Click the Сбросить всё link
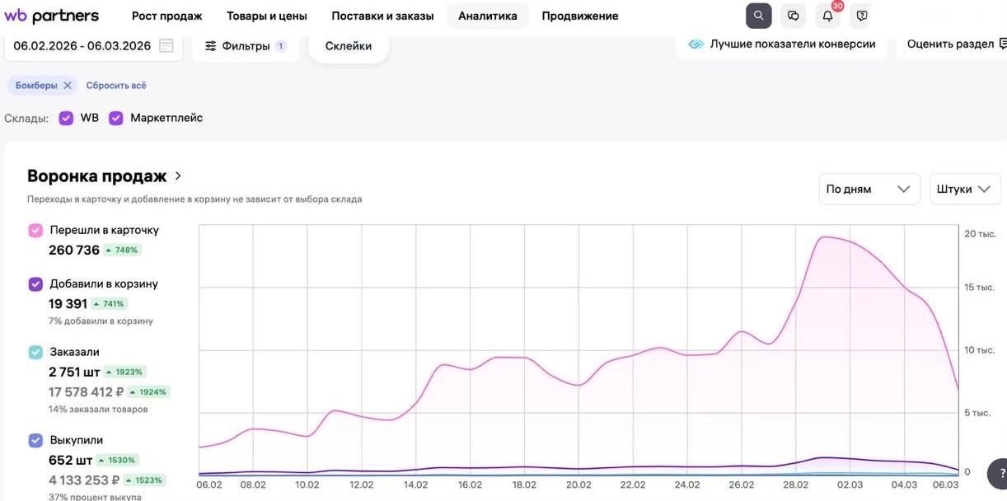The width and height of the screenshot is (1007, 501). pyautogui.click(x=116, y=86)
